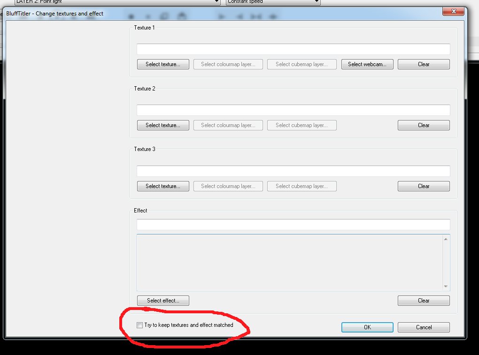Clear the Texture 3 field
479x355 pixels.
tap(424, 186)
